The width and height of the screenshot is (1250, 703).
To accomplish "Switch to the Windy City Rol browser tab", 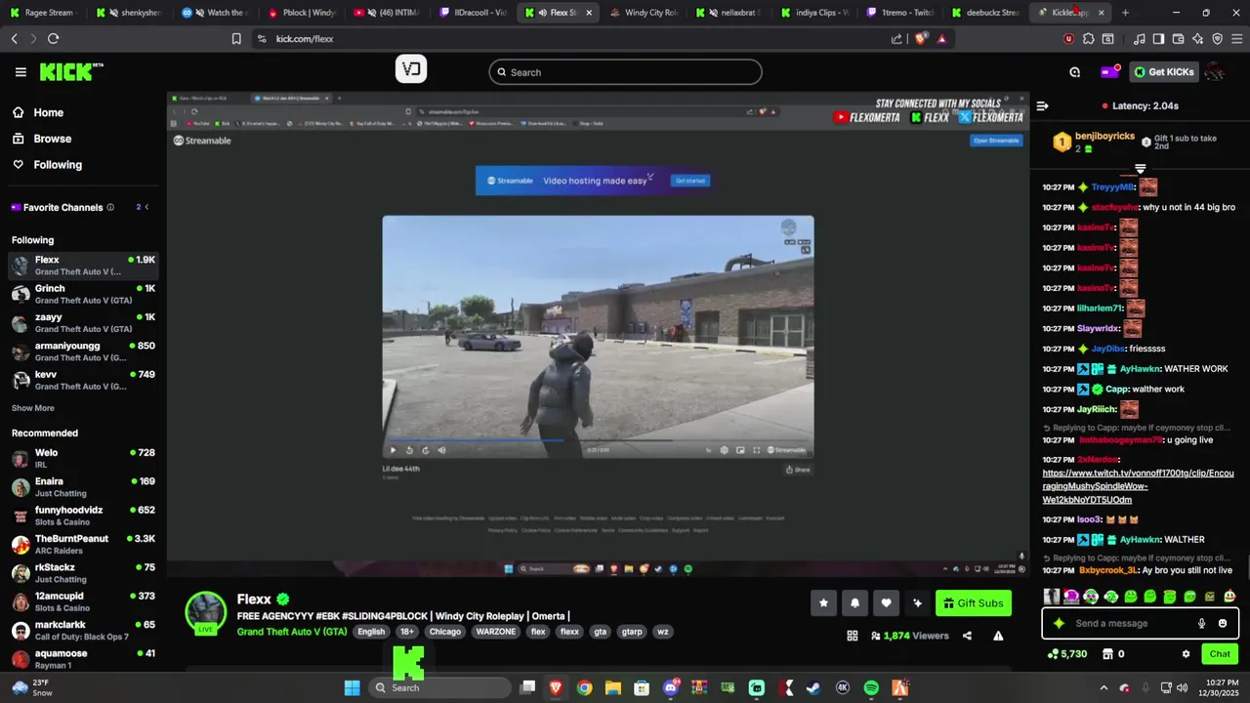I will coord(645,13).
